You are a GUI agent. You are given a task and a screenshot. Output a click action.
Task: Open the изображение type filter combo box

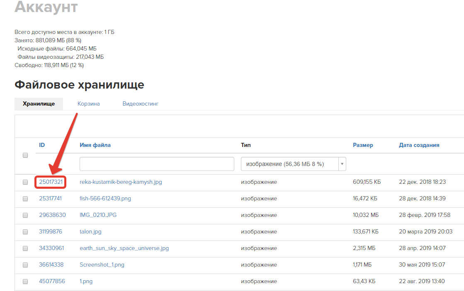pyautogui.click(x=289, y=164)
